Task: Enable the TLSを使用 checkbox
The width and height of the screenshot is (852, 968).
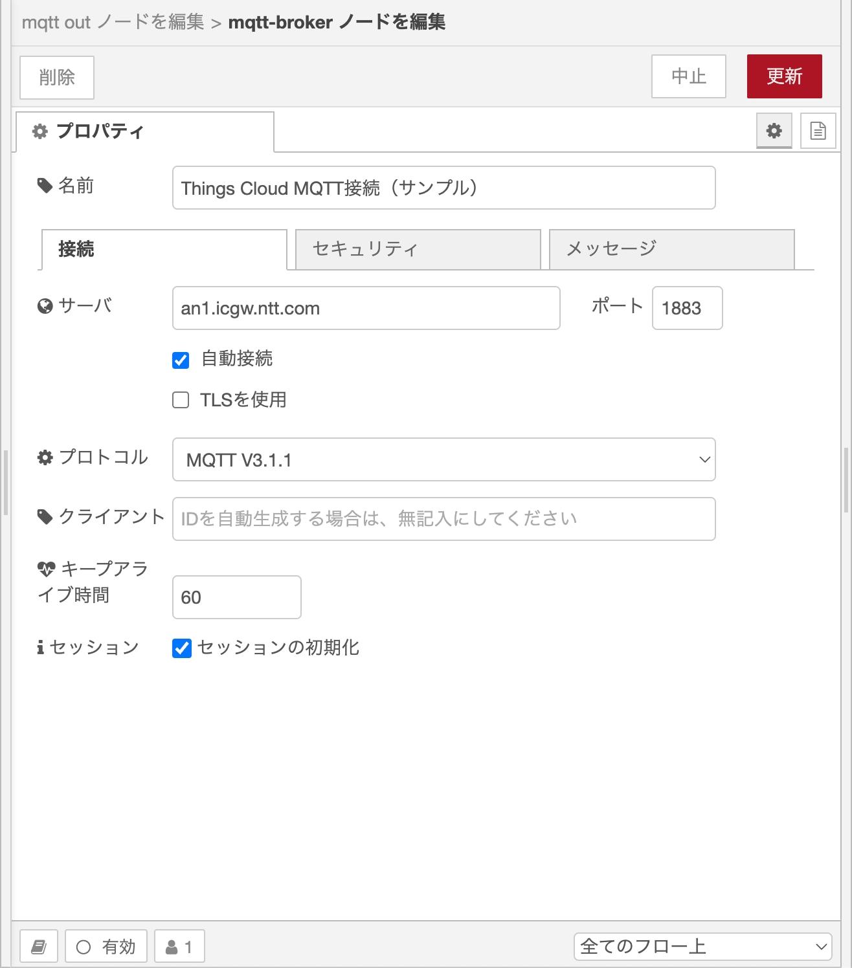Action: 181,400
